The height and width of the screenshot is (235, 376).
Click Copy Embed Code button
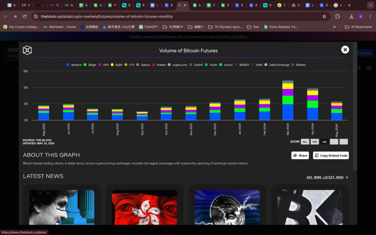pos(331,155)
